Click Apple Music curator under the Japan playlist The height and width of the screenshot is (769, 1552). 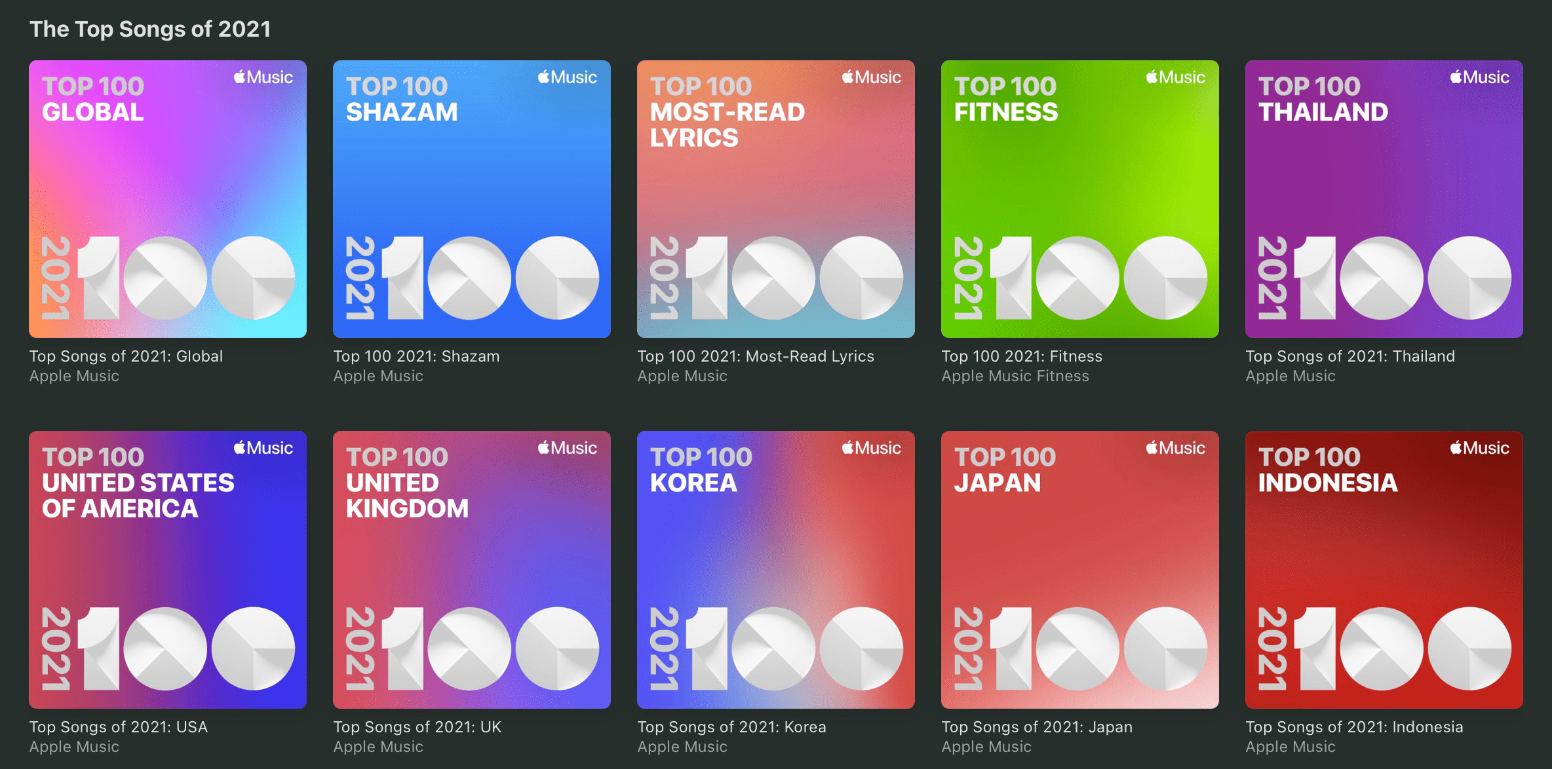pyautogui.click(x=986, y=747)
